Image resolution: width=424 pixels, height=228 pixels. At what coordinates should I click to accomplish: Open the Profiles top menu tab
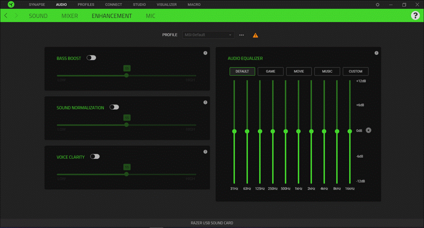pyautogui.click(x=86, y=5)
